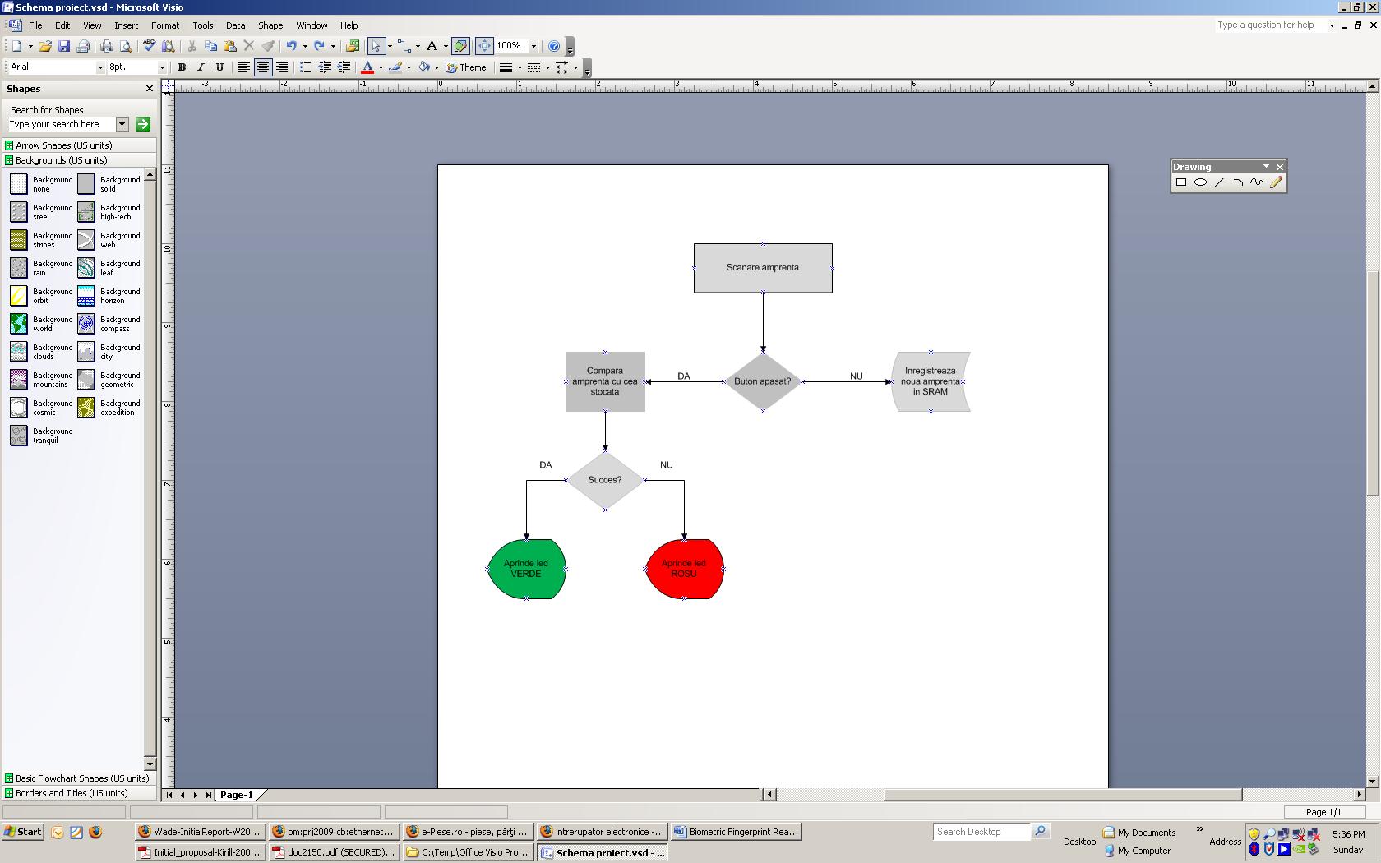Activate the Connector tool on the toolbar
1381x863 pixels.
[403, 46]
